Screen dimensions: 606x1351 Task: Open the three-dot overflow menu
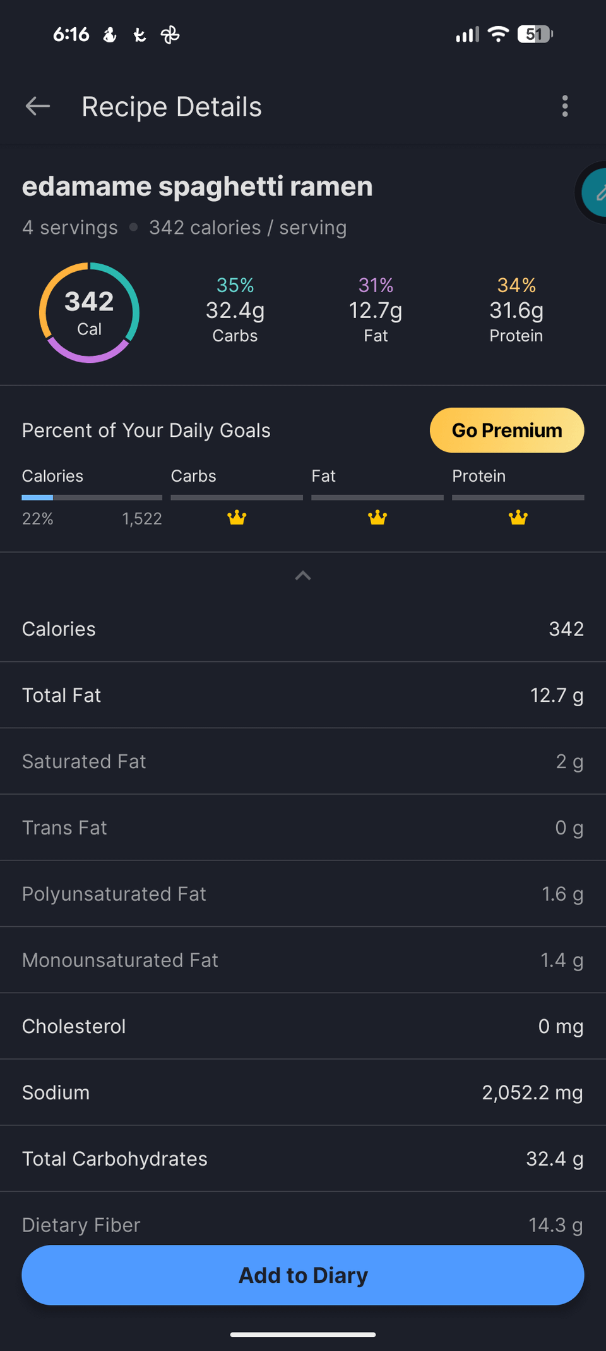point(565,106)
